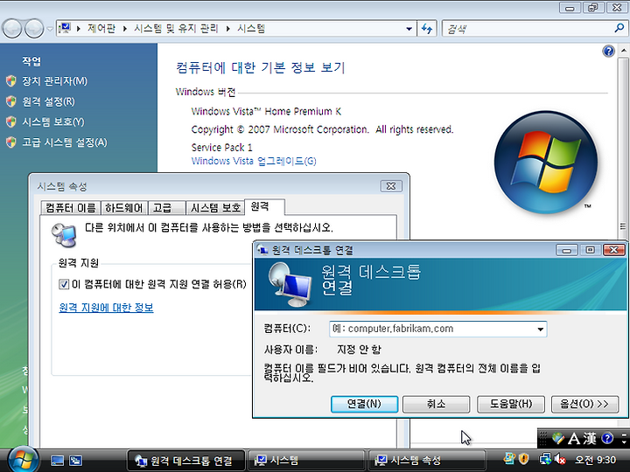The width and height of the screenshot is (630, 472).
Task: Expand options with 옵션(O) >> button
Action: 584,404
